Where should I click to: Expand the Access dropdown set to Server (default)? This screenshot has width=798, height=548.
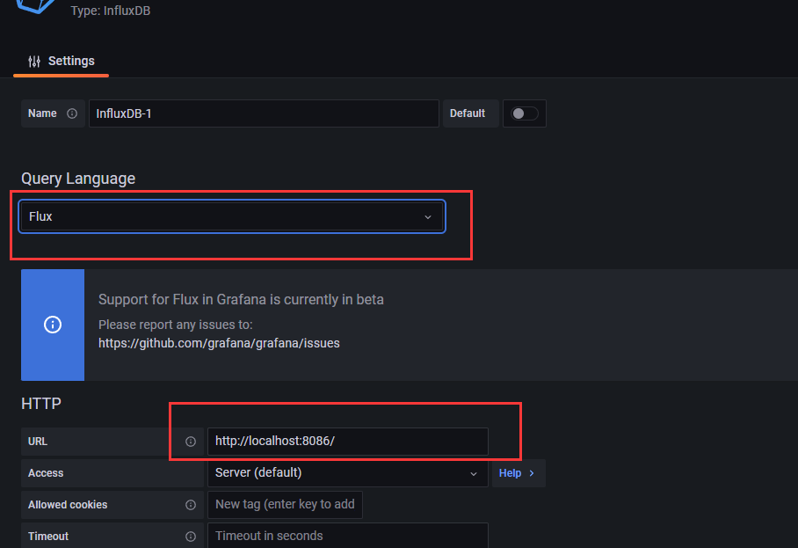348,473
